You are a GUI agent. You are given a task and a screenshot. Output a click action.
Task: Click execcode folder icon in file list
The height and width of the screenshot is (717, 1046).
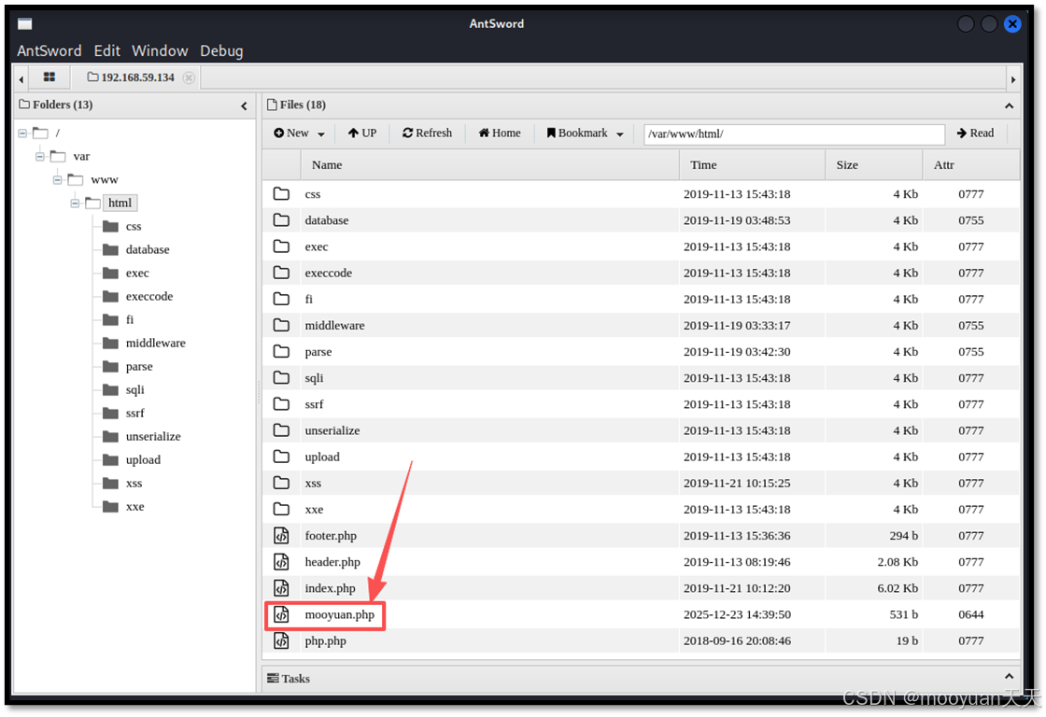281,273
